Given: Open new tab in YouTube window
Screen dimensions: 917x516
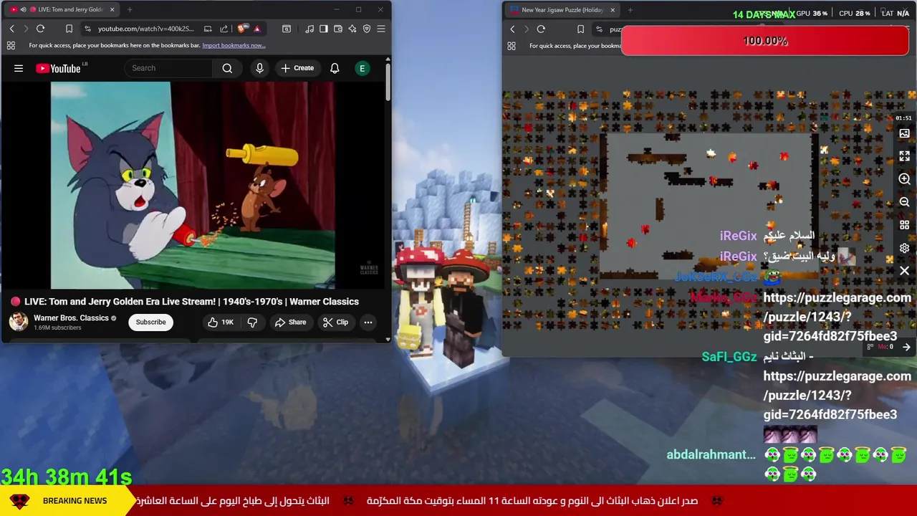Looking at the screenshot, I should pos(130,9).
